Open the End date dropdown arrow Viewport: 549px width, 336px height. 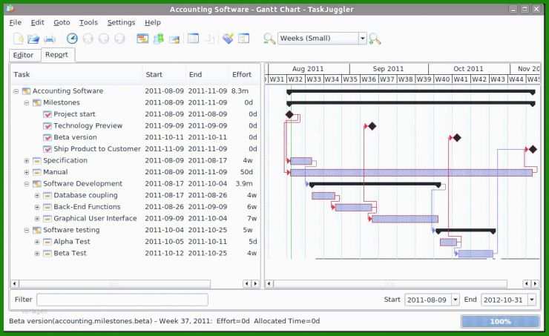point(532,300)
